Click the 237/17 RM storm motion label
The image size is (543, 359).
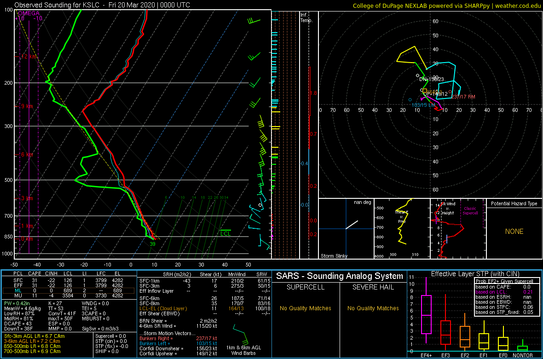(463, 97)
